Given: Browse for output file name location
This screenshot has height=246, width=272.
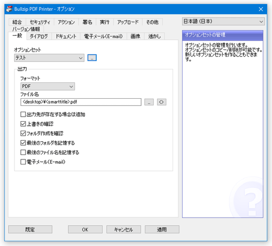Looking at the screenshot, I should [149, 102].
